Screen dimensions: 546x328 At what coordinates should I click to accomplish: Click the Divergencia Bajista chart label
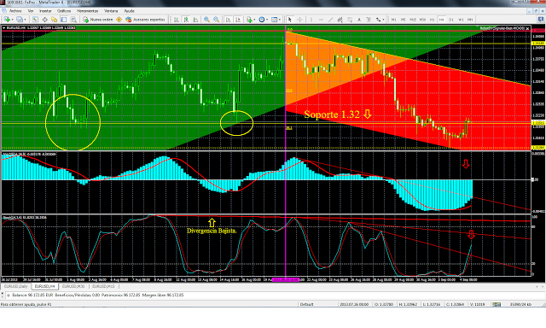pyautogui.click(x=212, y=231)
